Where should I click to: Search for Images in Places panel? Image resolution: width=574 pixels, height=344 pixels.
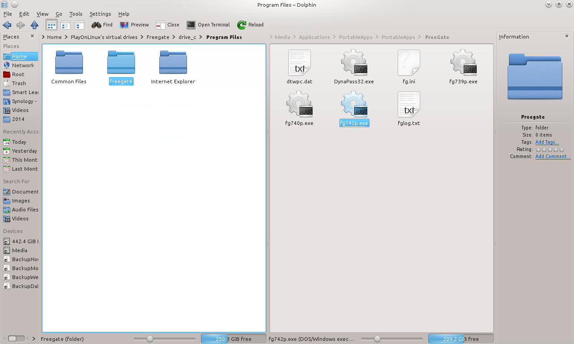pyautogui.click(x=20, y=201)
